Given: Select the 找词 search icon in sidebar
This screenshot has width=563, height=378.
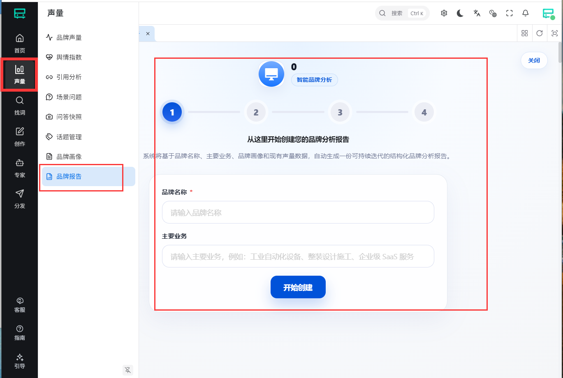Looking at the screenshot, I should 19,105.
